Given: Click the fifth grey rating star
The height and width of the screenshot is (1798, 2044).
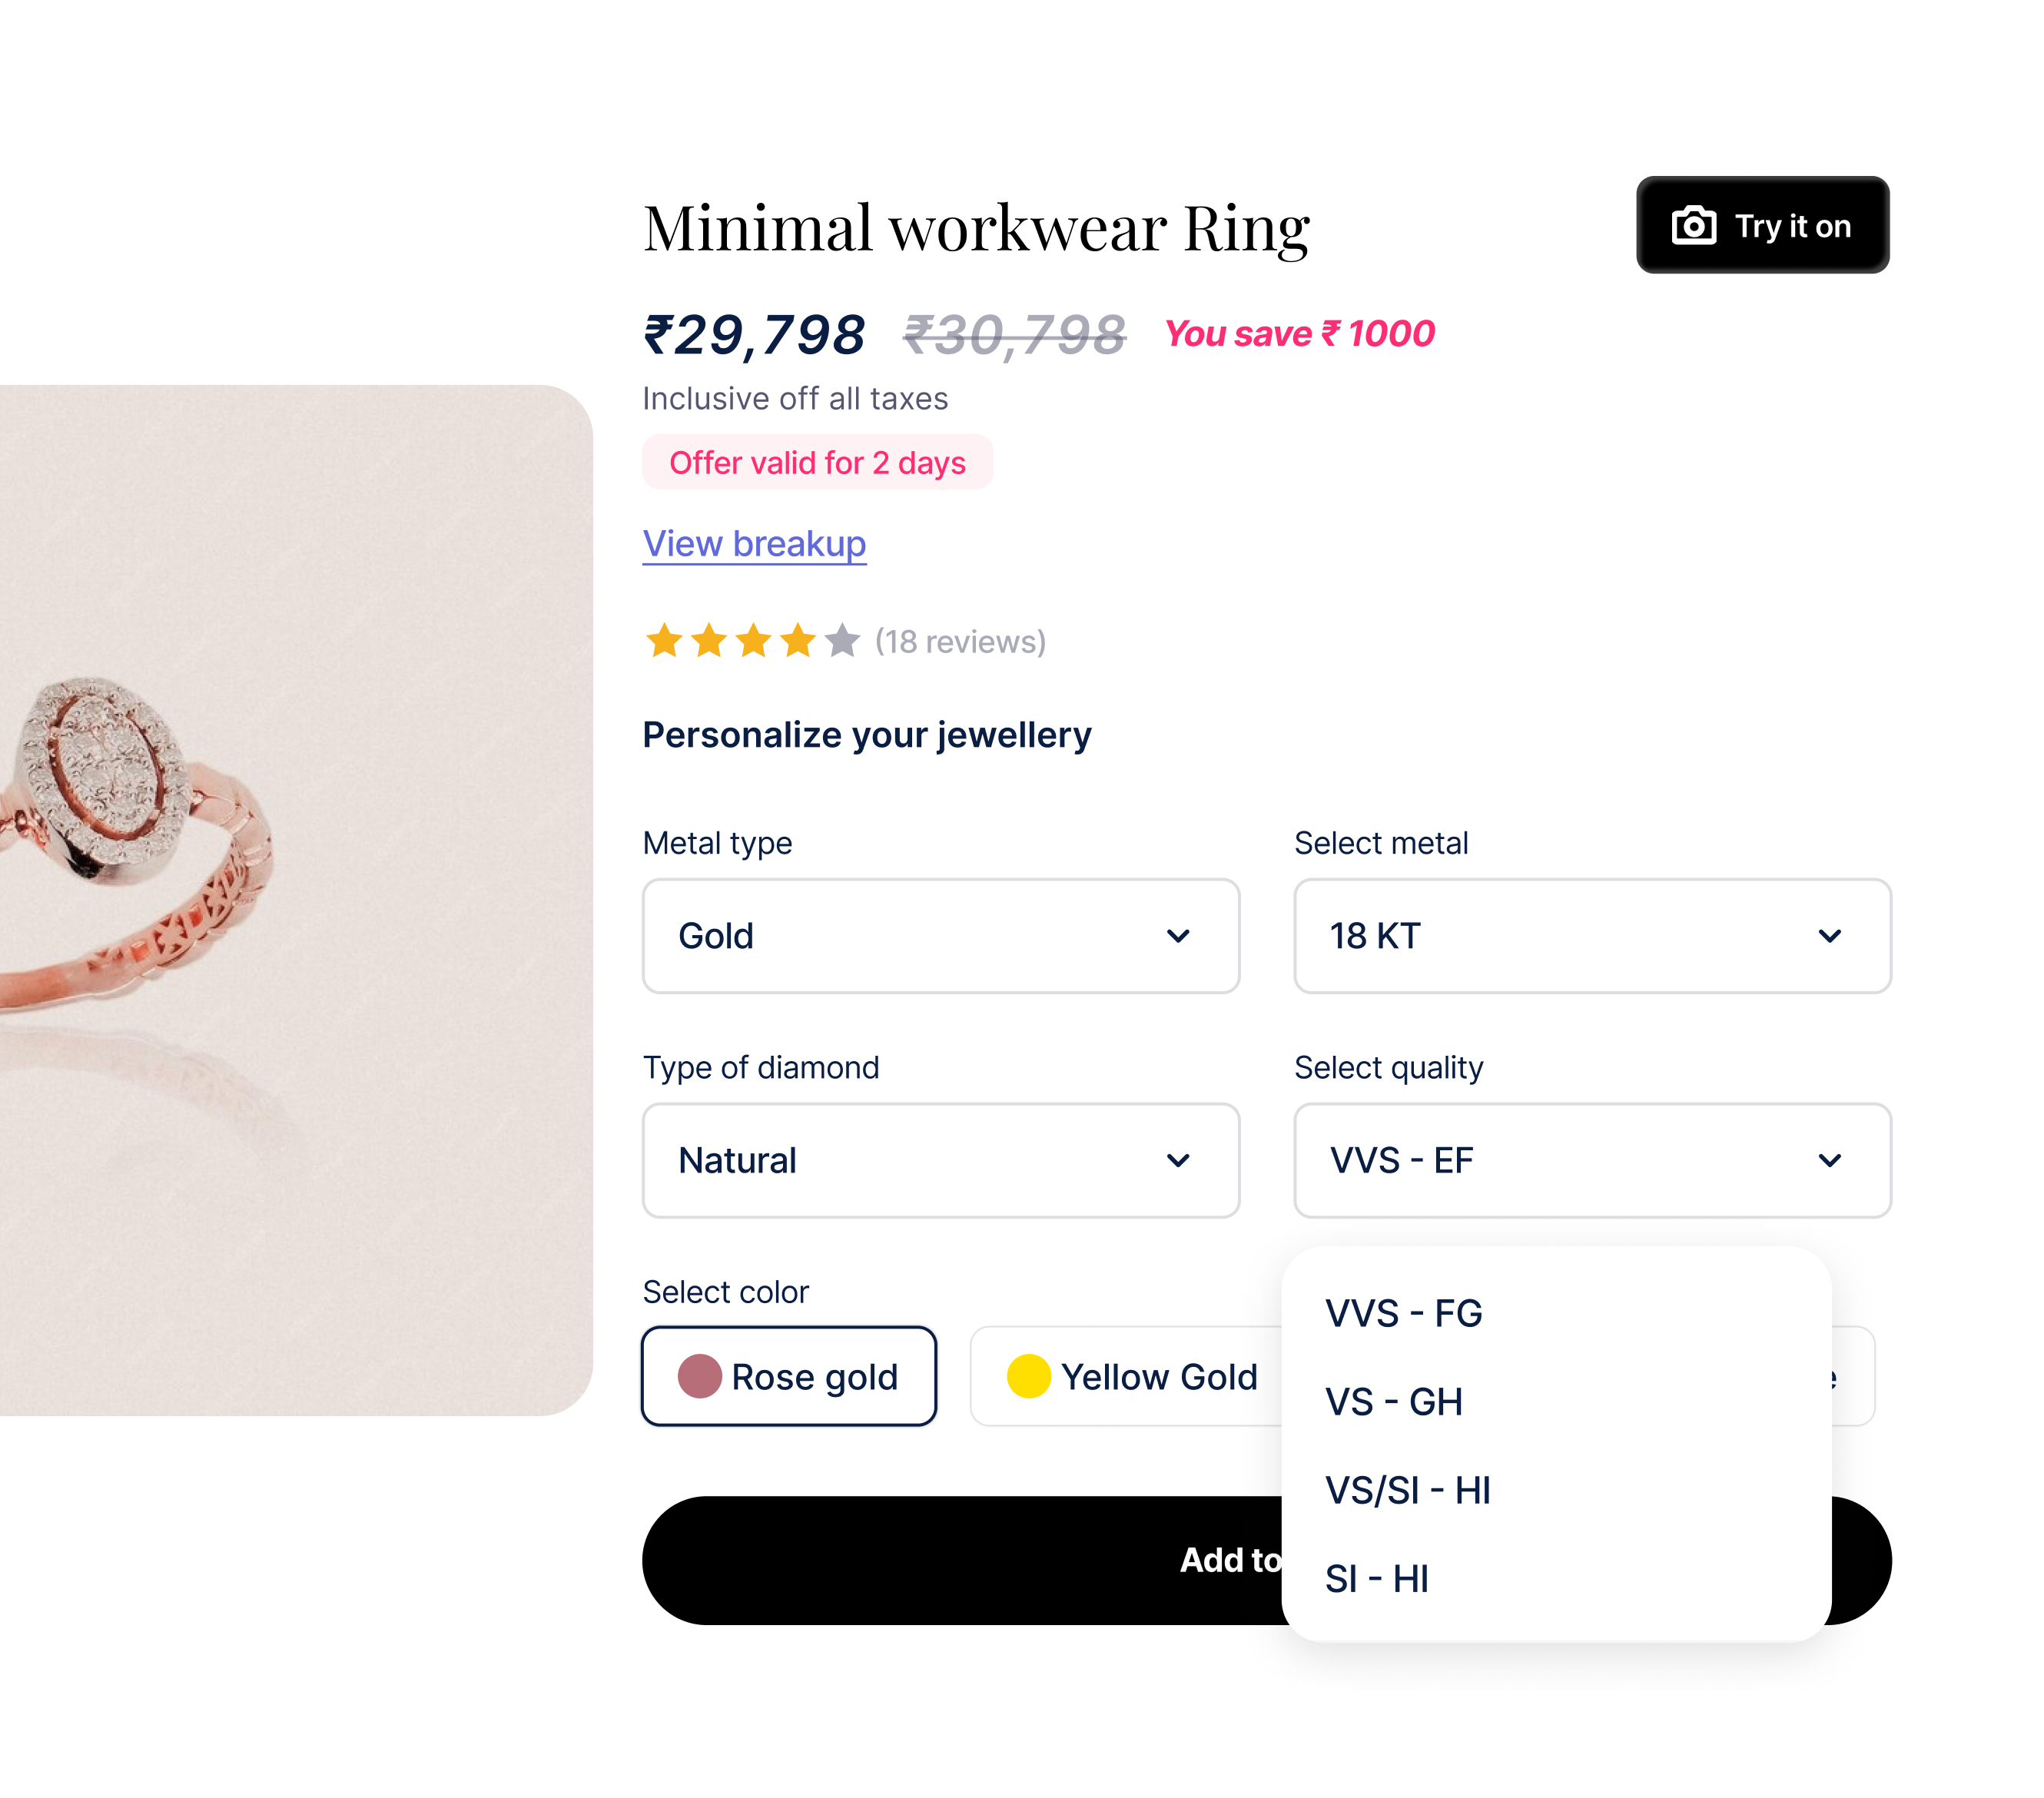Looking at the screenshot, I should click(842, 641).
